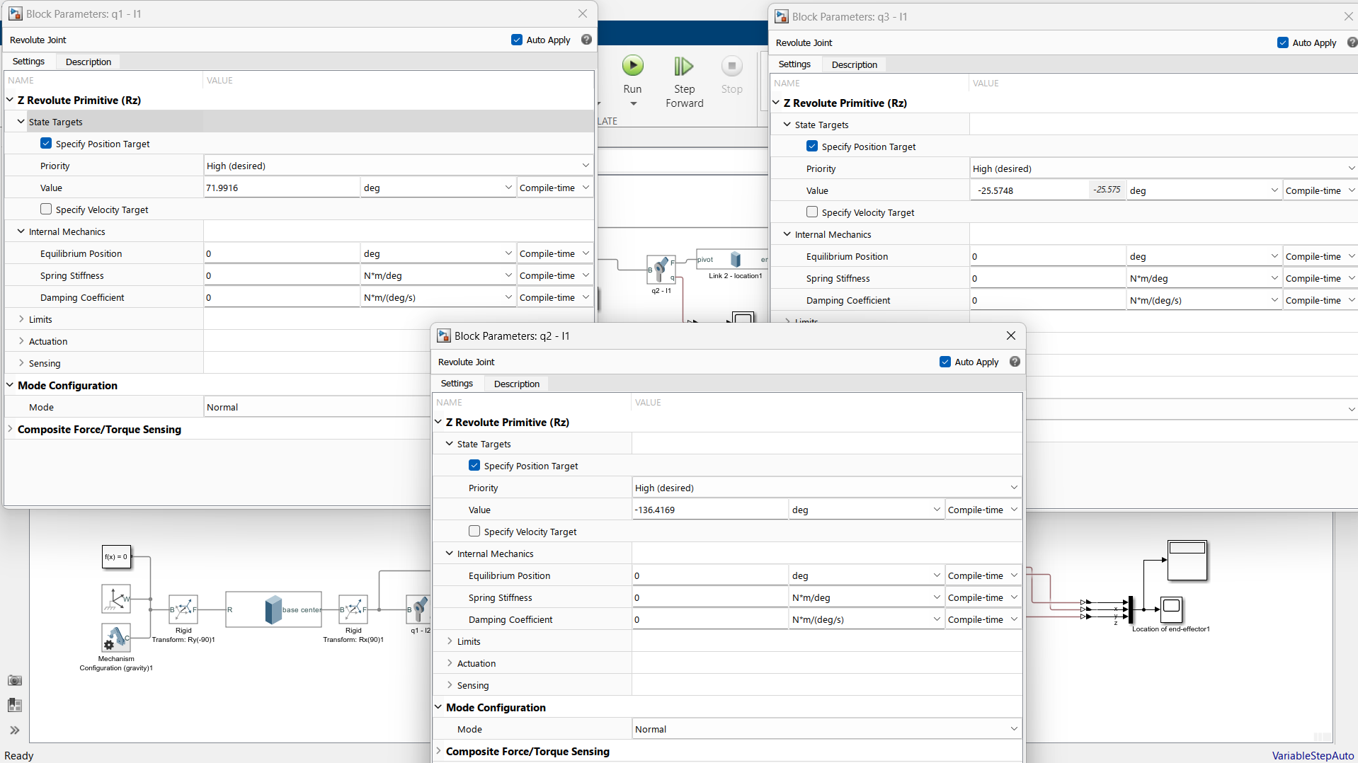Screen dimensions: 1358x763
Task: Open the Mode dropdown in q2 dialog
Action: click(x=826, y=729)
